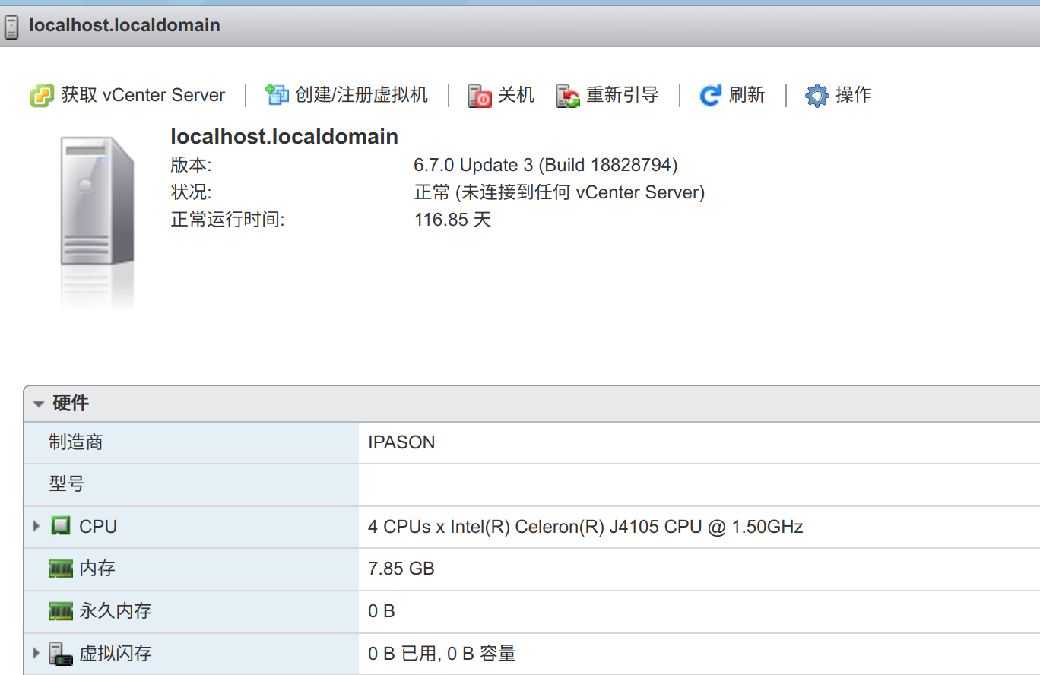
Task: Collapse the hardware (硬件) panel
Action: [39, 404]
